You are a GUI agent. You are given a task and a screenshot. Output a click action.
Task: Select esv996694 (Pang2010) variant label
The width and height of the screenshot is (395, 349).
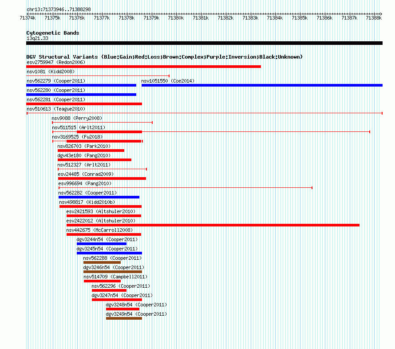(x=85, y=183)
